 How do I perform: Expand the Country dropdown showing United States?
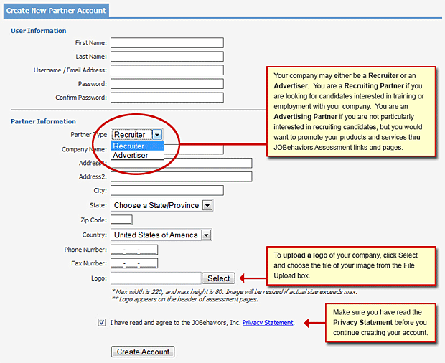coord(161,235)
